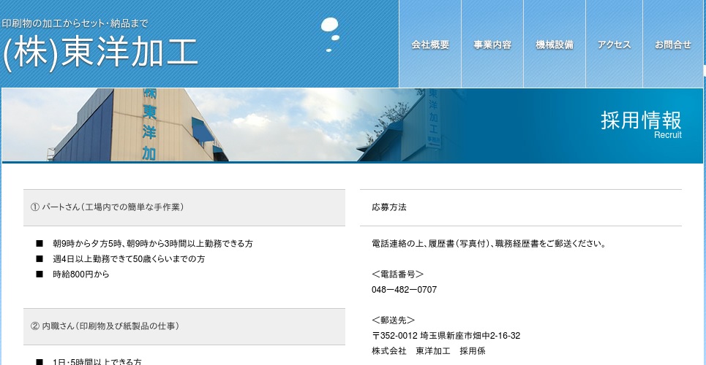The height and width of the screenshot is (365, 706).
Task: Click the 週4日以上勤務 bullet item
Action: tap(129, 259)
